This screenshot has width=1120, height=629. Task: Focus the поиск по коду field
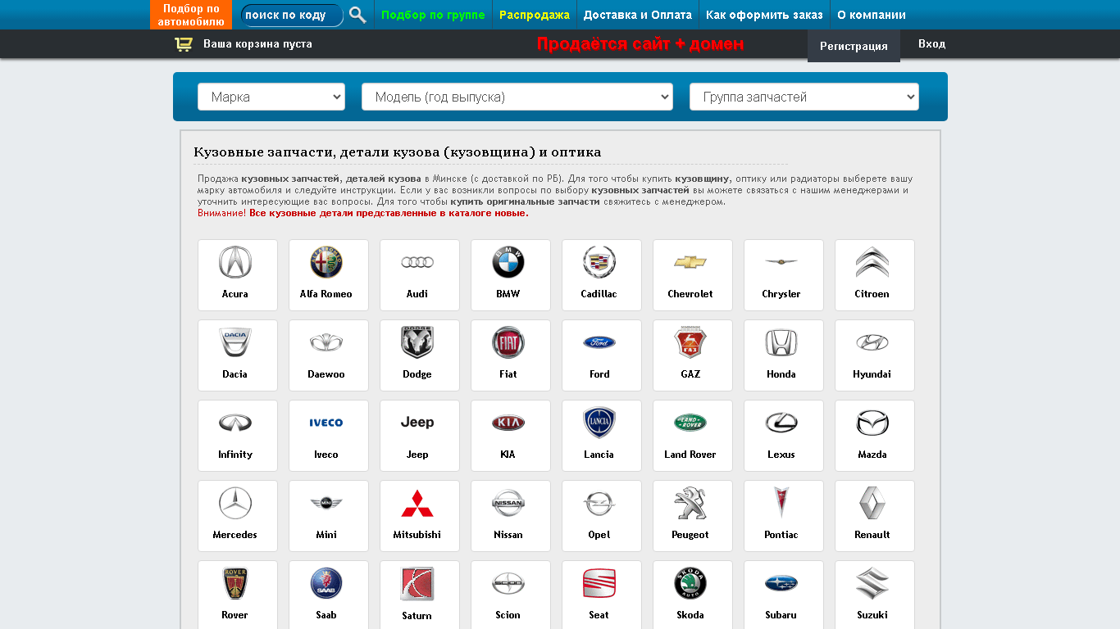point(291,16)
